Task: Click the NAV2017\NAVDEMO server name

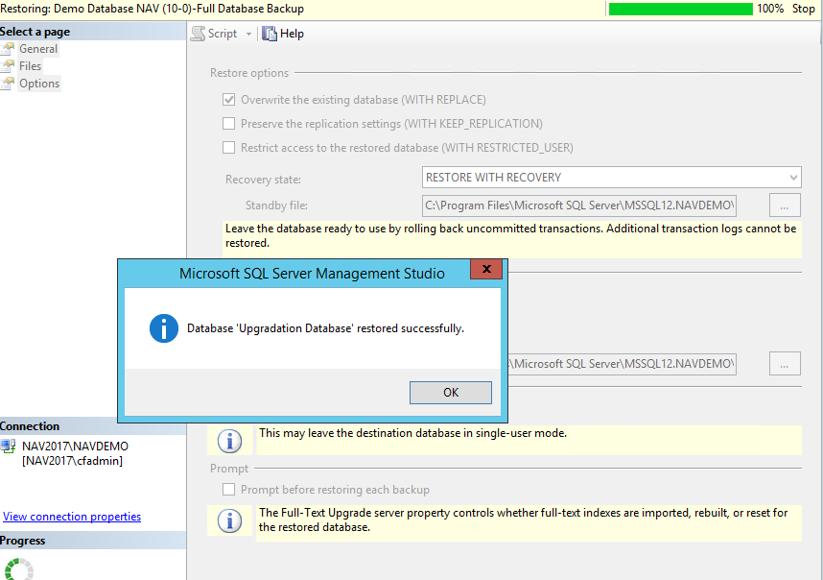Action: click(x=75, y=447)
